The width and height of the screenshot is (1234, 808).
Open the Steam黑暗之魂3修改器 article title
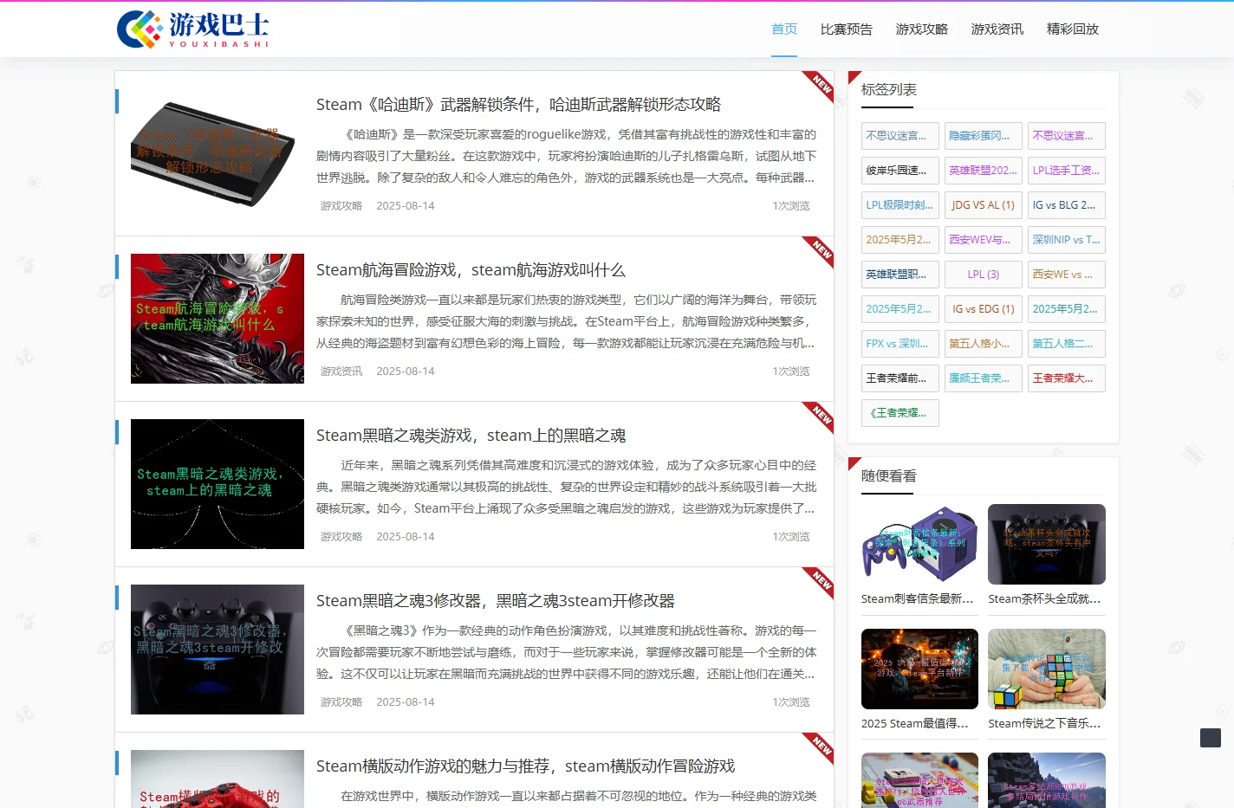495,601
